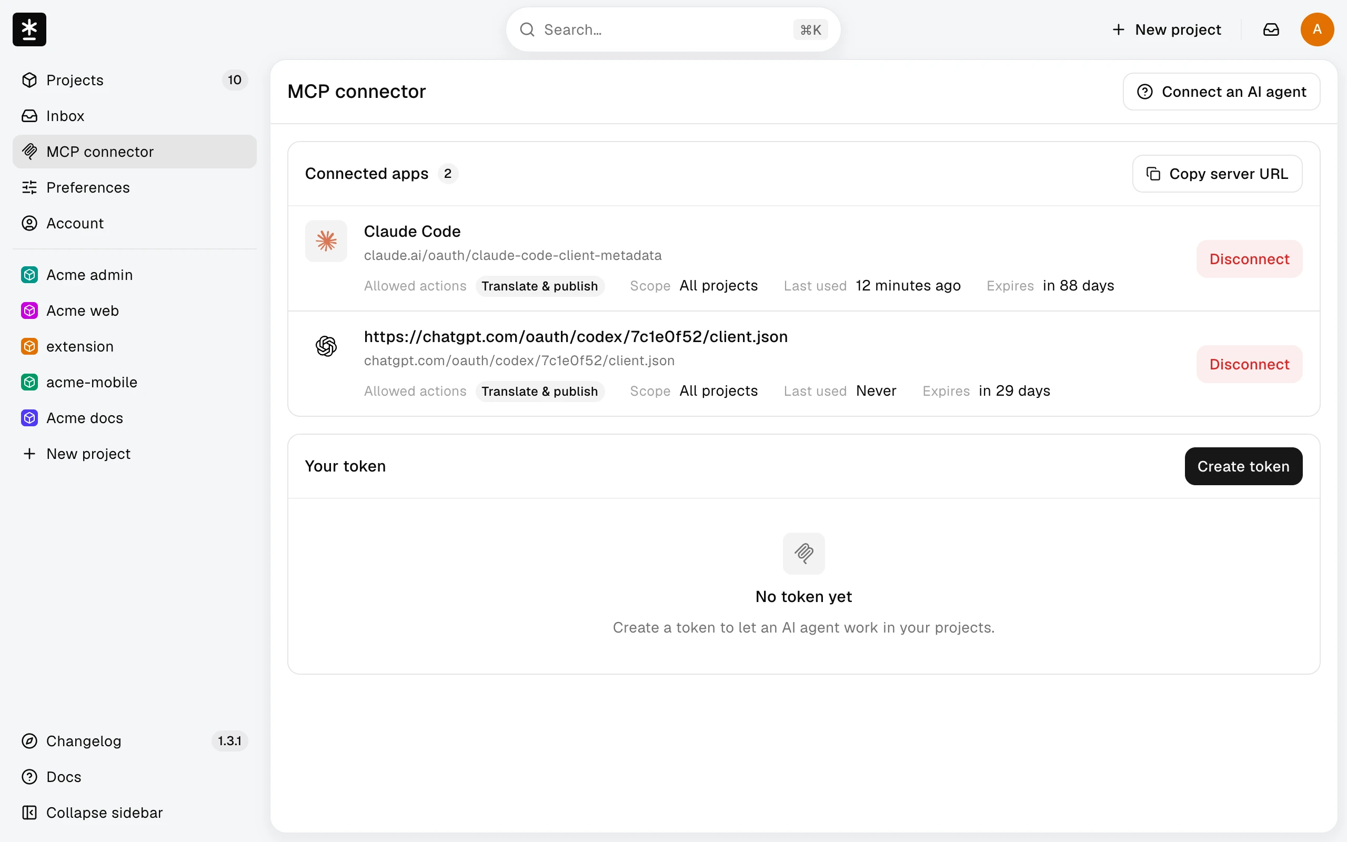Click New project in the top bar
The image size is (1347, 842).
point(1166,29)
